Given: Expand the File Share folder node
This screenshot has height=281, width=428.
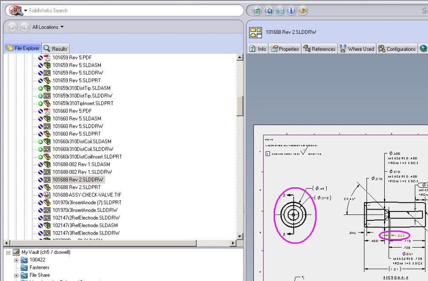Looking at the screenshot, I should point(16,276).
